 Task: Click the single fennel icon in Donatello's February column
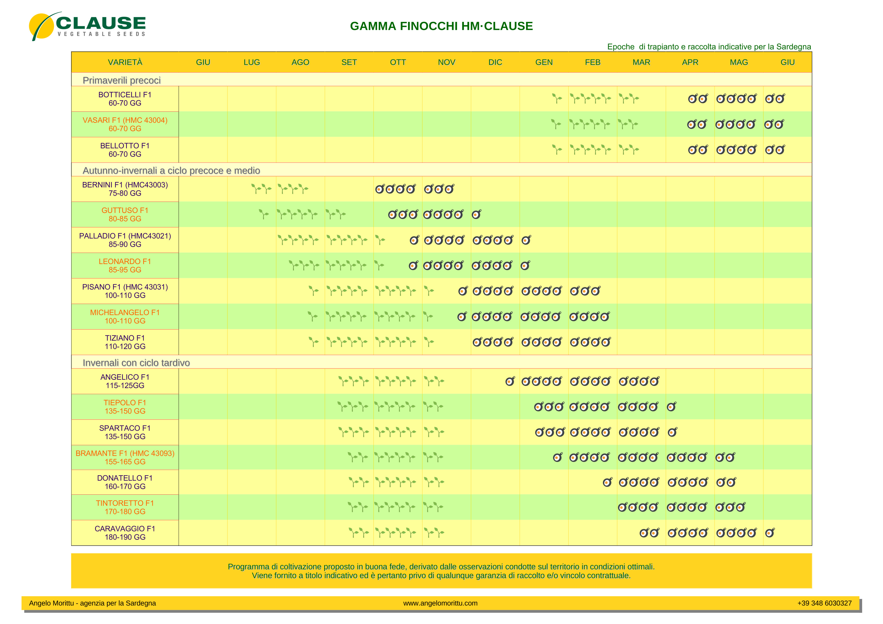pyautogui.click(x=607, y=482)
